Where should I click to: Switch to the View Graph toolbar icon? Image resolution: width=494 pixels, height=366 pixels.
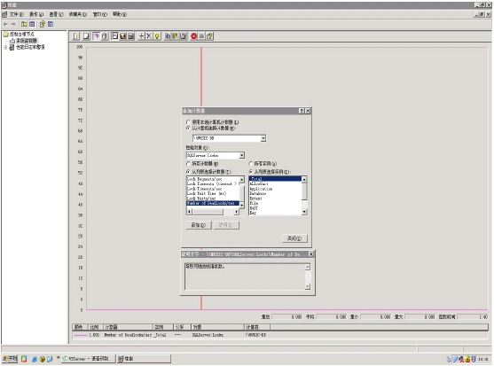(115, 36)
